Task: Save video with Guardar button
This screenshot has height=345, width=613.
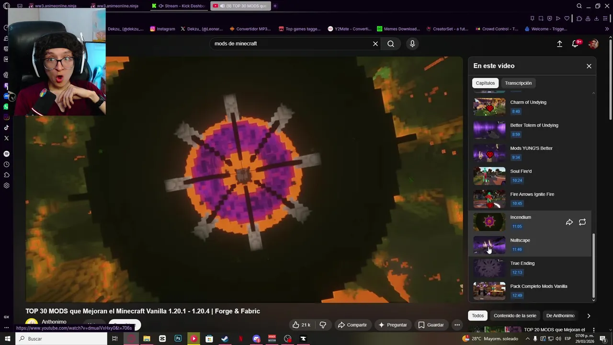Action: (431, 325)
